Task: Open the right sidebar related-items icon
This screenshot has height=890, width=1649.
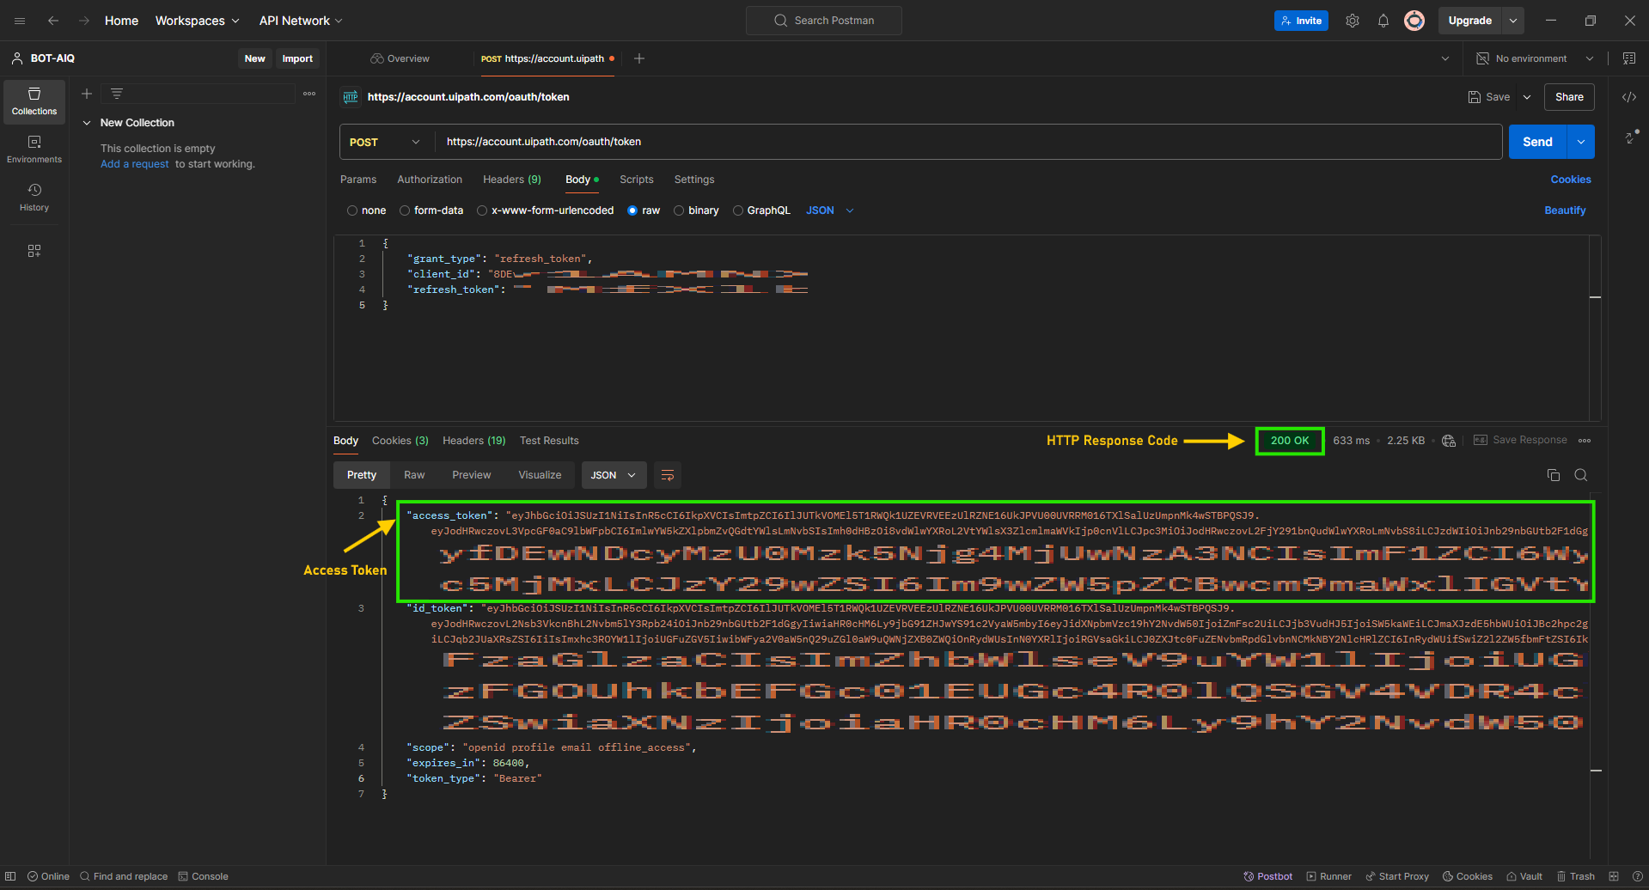Action: (x=1630, y=137)
